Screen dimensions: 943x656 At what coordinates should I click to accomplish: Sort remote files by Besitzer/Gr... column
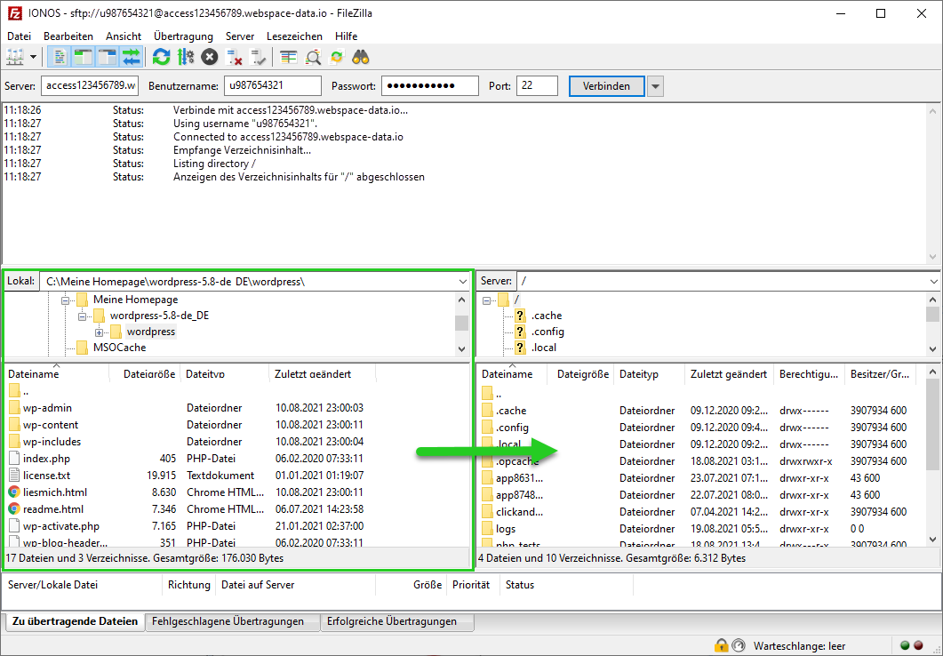click(880, 374)
